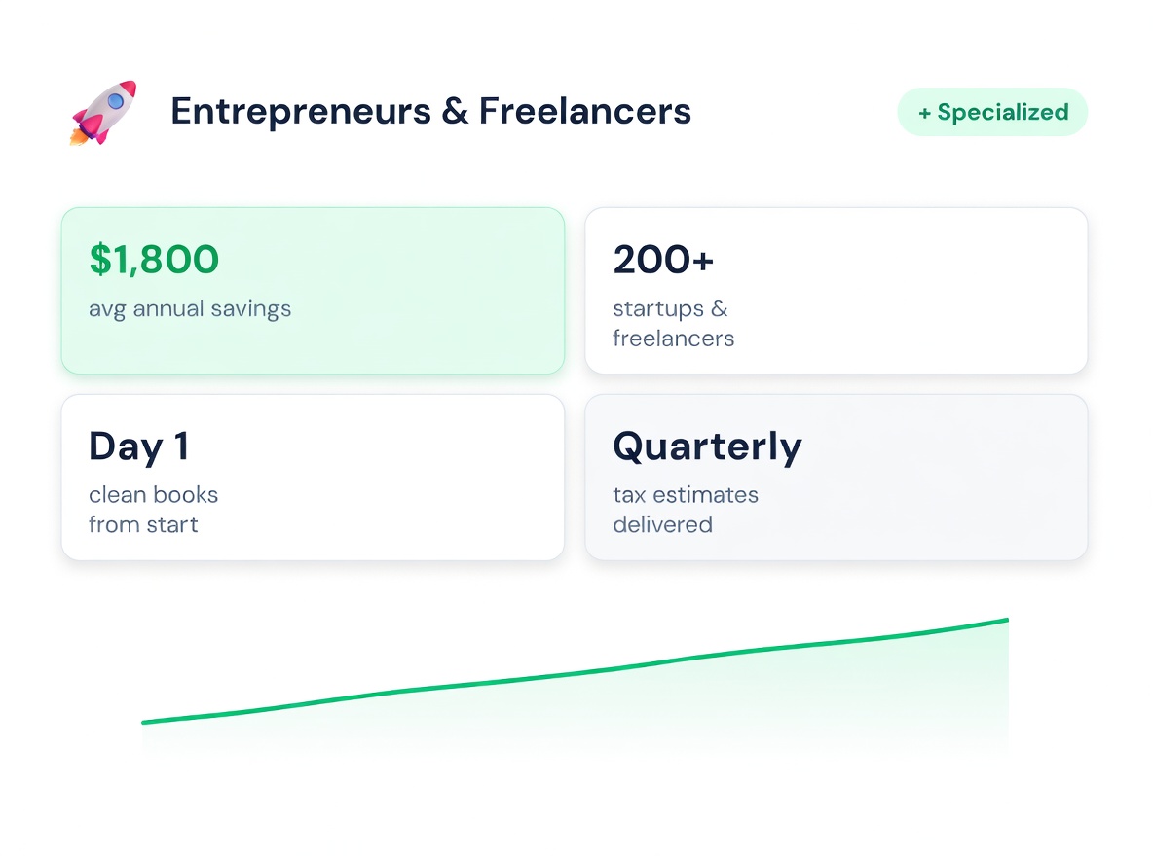Click the Quarterly heading text
The height and width of the screenshot is (856, 1153).
(x=707, y=446)
